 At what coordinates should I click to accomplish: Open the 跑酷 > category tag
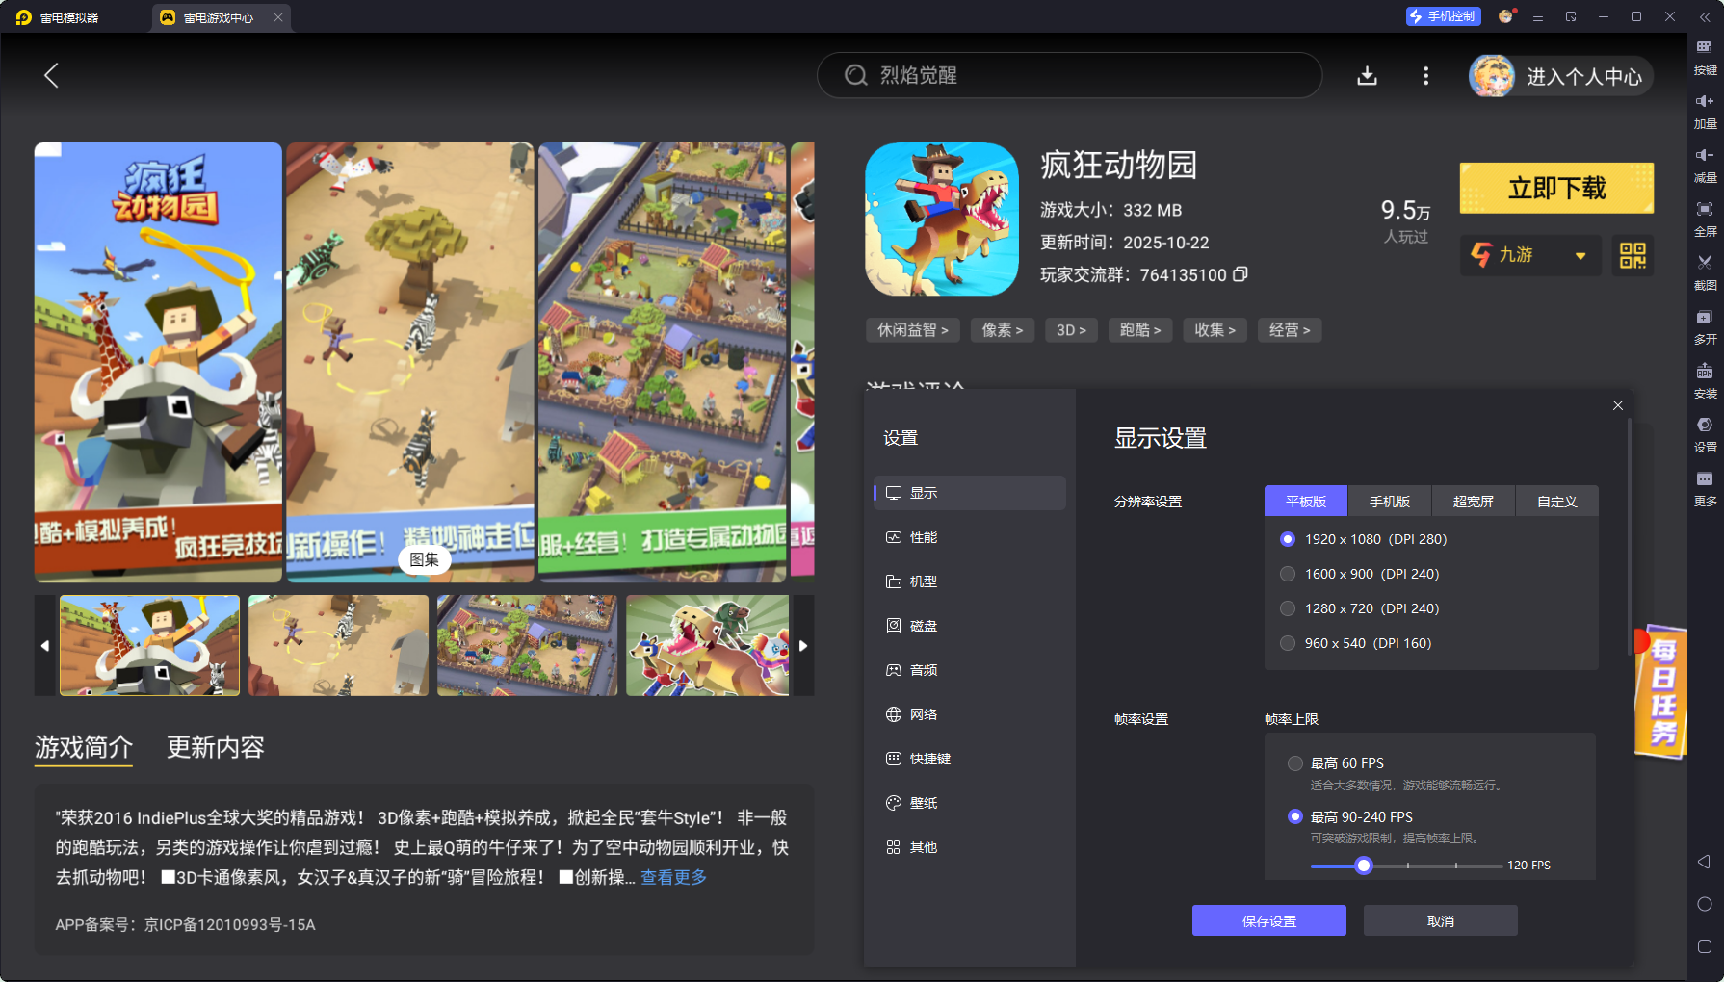click(x=1140, y=330)
